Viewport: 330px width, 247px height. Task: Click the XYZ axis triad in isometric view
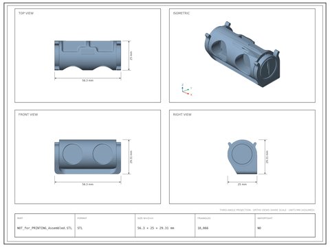tap(186, 90)
